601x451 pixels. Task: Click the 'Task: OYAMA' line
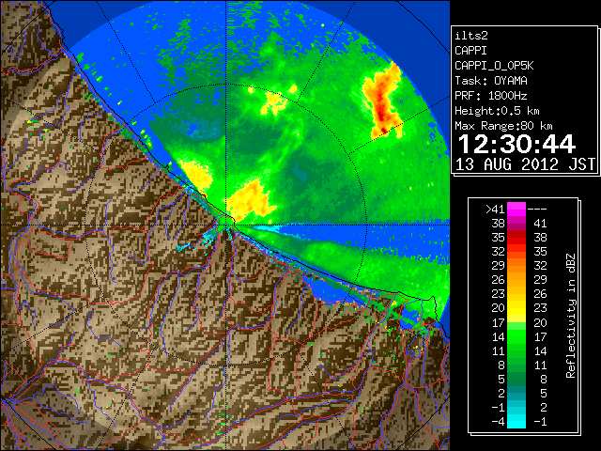point(491,81)
